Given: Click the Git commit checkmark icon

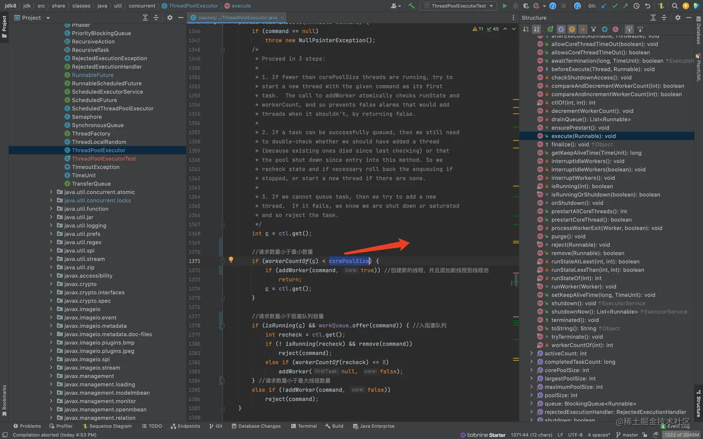Looking at the screenshot, I should [615, 6].
